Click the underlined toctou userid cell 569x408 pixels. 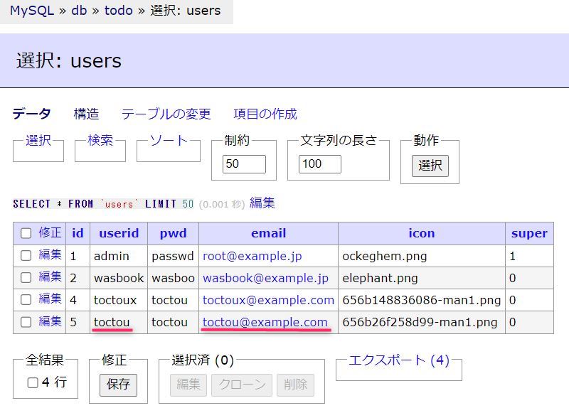coord(119,323)
